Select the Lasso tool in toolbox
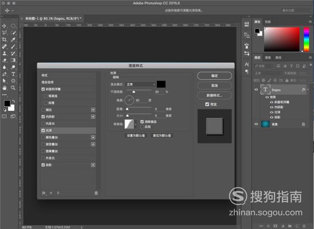314x229 pixels. pos(4,33)
